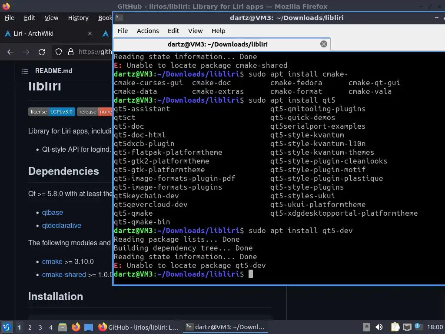Click 'cmake-extras' in terminal output
The image size is (445, 334).
tap(218, 91)
